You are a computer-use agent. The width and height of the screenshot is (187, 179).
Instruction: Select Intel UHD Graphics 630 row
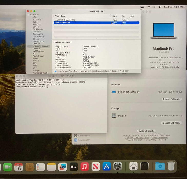coord(96,20)
